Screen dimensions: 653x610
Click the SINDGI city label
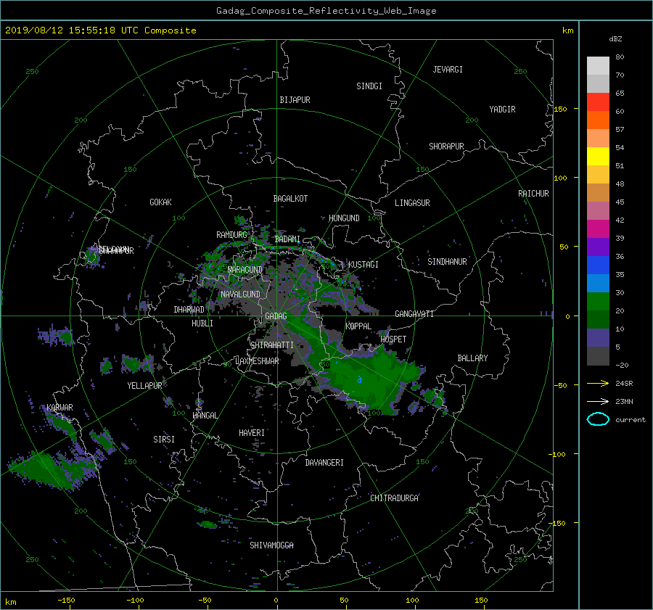pos(369,86)
